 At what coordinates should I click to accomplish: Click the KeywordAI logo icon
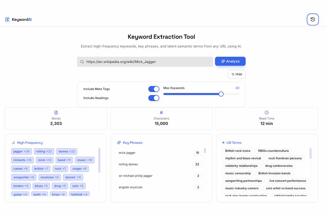click(x=7, y=20)
